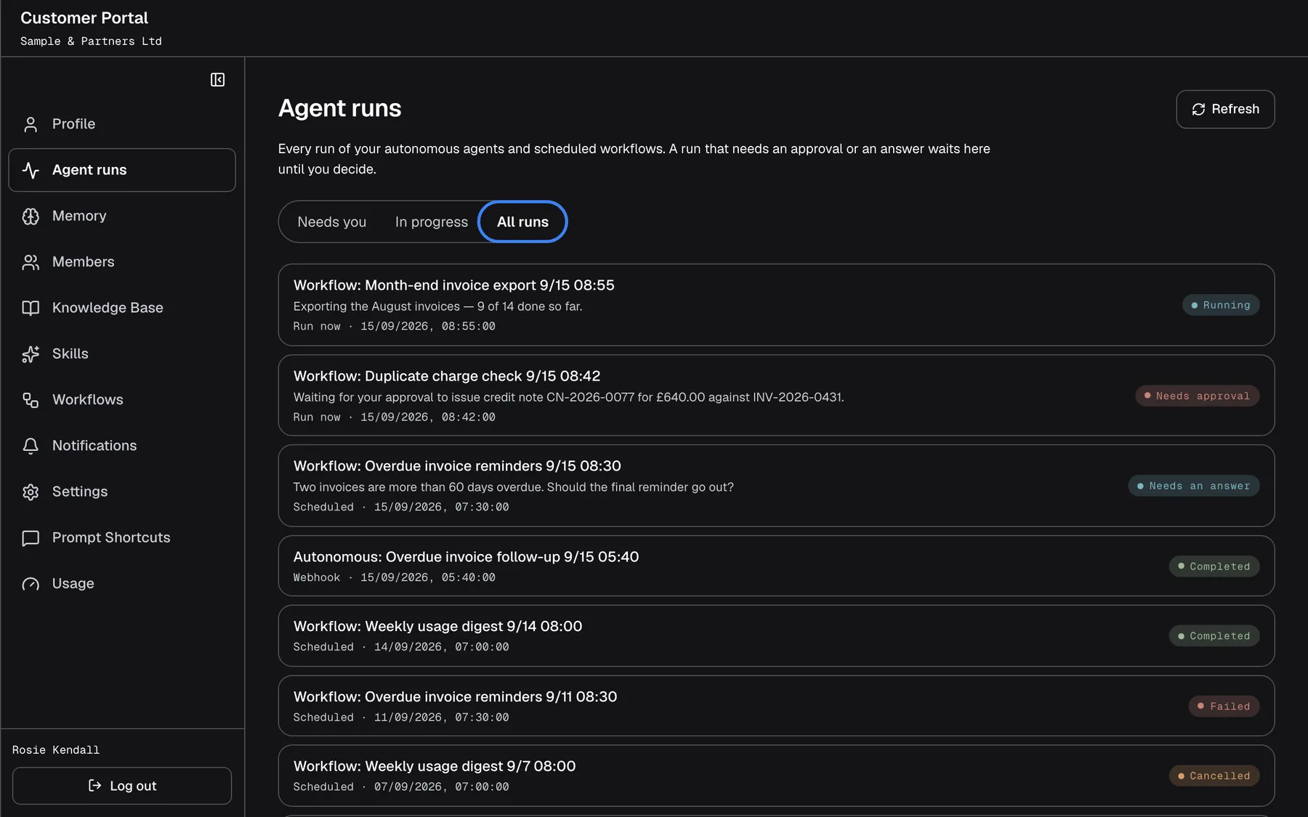This screenshot has width=1308, height=817.
Task: Click 'Scheduled · 07/09/2026, 07:00:00' text
Action: click(401, 787)
